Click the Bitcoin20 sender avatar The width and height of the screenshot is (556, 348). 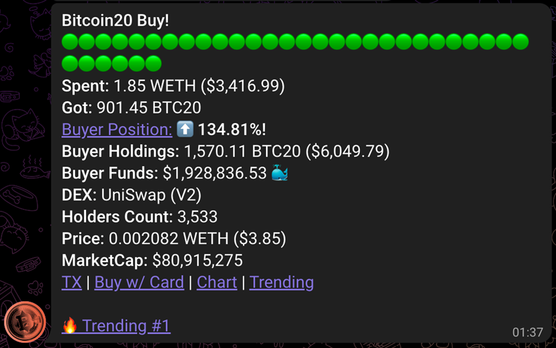pos(25,322)
